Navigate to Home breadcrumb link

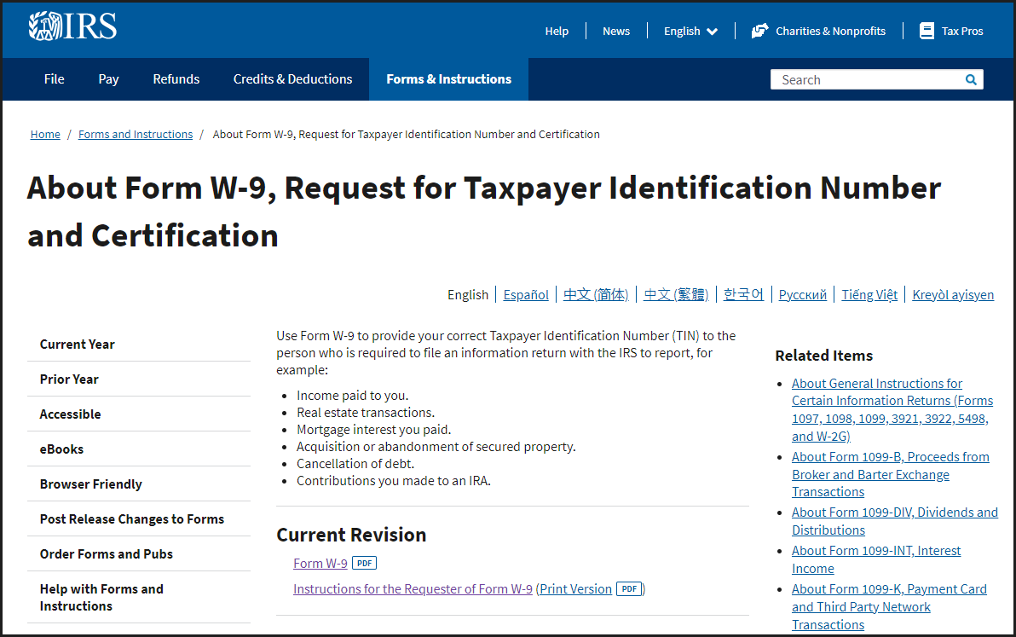(45, 134)
